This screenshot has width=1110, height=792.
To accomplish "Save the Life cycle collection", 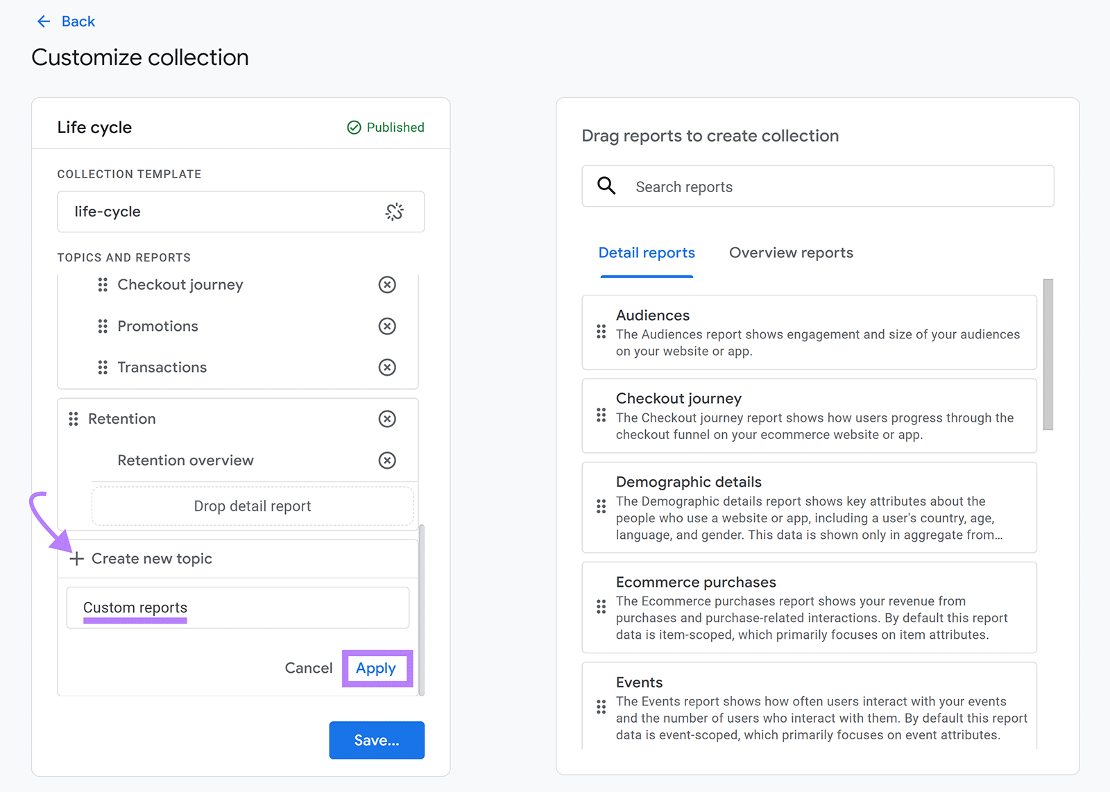I will tap(376, 740).
